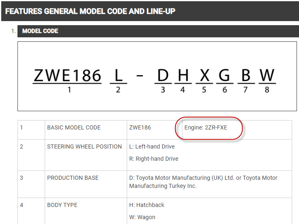Click the letter L in the diagram
Screen dimensions: 299x224
[118, 75]
